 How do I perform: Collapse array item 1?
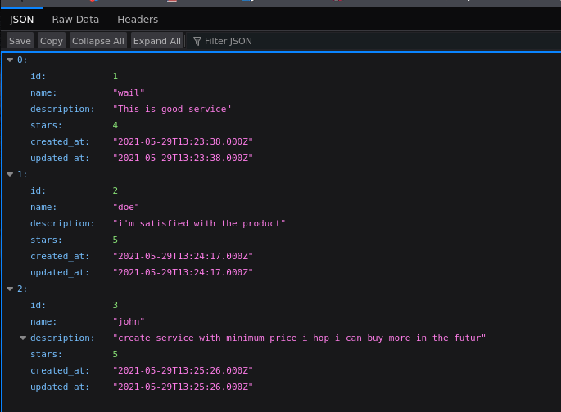(x=10, y=174)
